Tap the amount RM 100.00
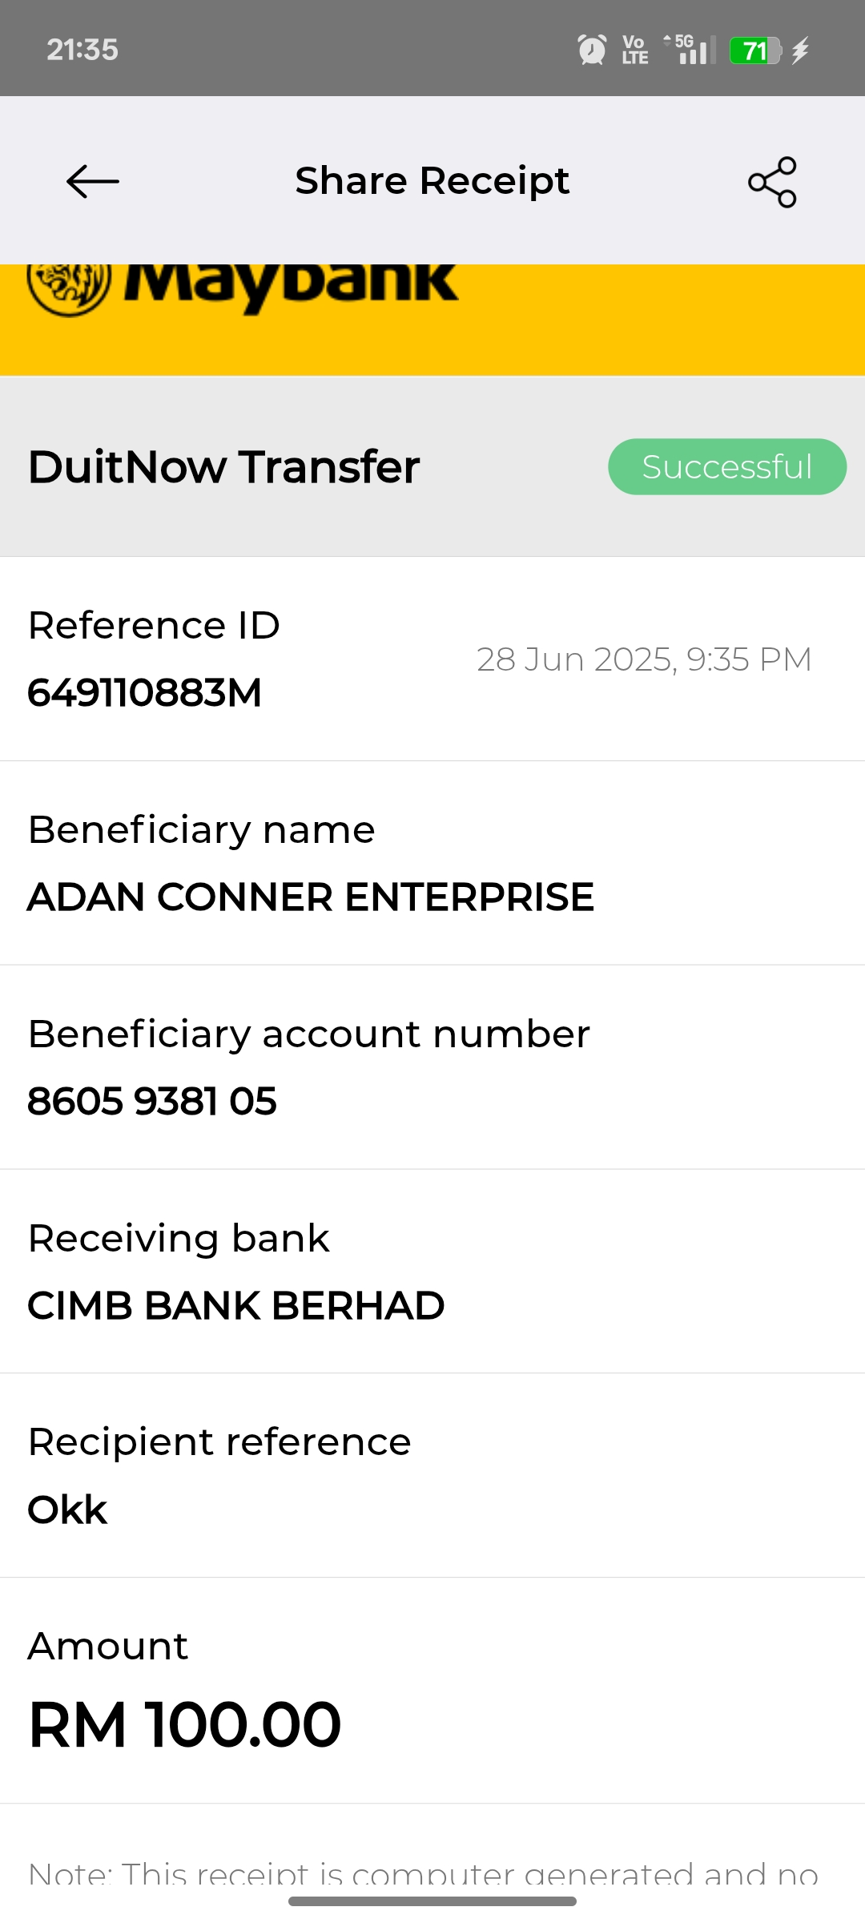The image size is (865, 1923). coord(185,1725)
